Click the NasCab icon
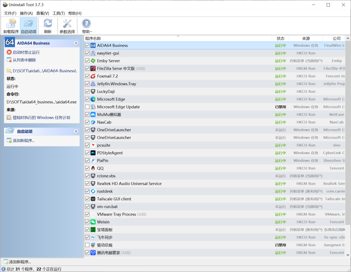Viewport: 351px width, 272px height. [93, 122]
